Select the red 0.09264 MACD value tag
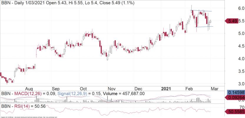This screenshot has height=118, width=245. pyautogui.click(x=235, y=98)
